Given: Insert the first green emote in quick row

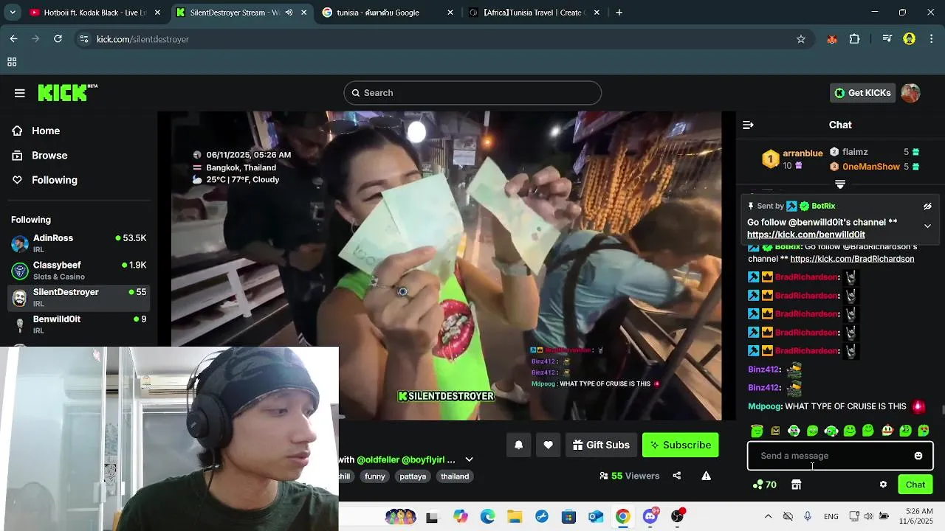Looking at the screenshot, I should click(x=757, y=431).
